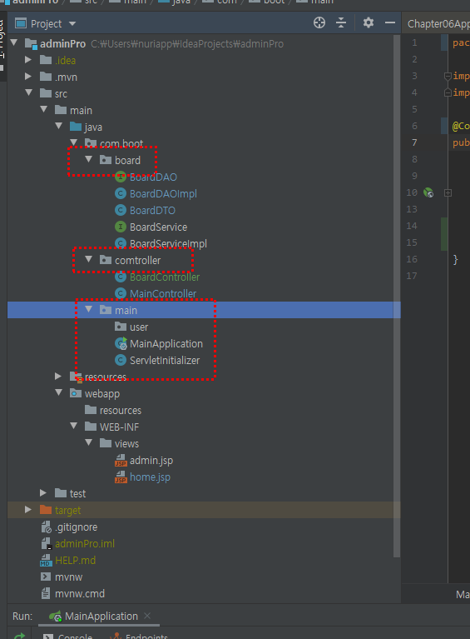Image resolution: width=470 pixels, height=639 pixels.
Task: Select mvnw.cmd file
Action: pos(79,594)
